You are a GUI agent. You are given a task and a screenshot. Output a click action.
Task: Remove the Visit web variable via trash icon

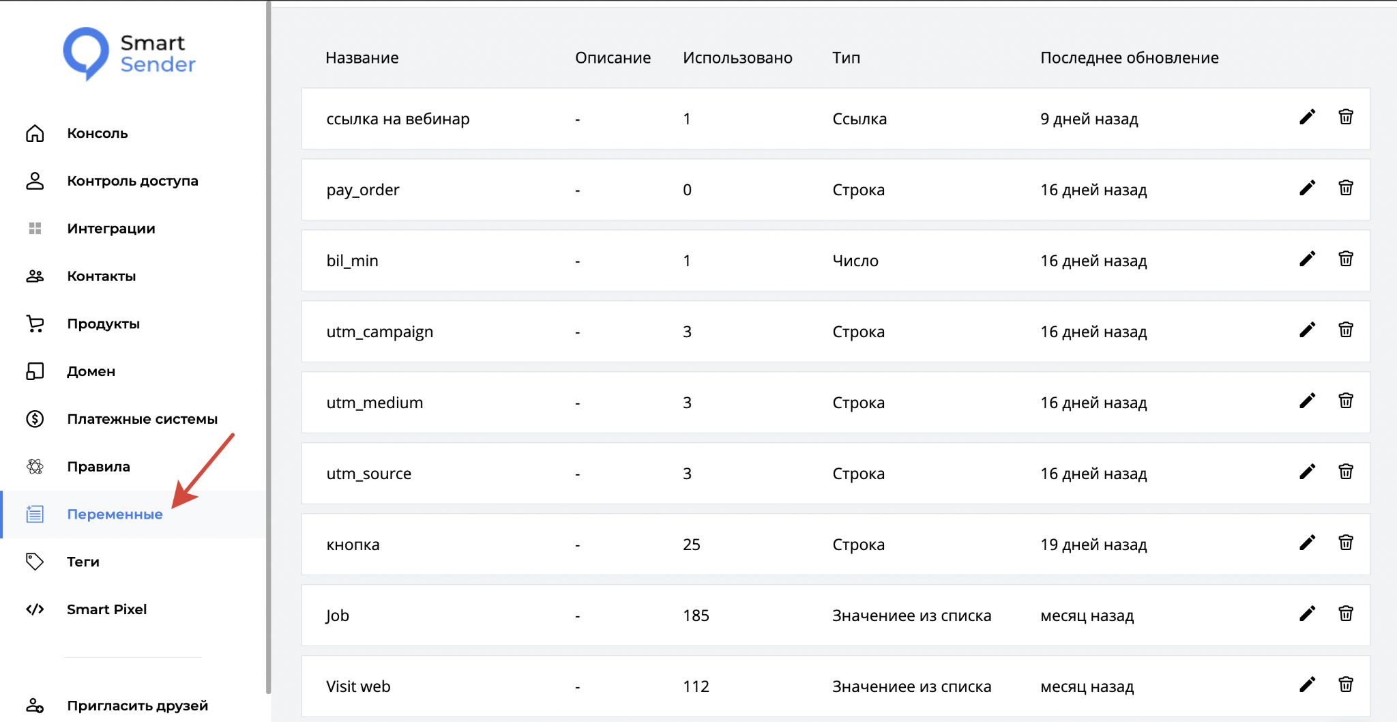click(x=1345, y=685)
